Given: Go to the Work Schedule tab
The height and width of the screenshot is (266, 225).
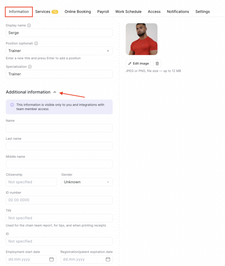Looking at the screenshot, I should (128, 12).
